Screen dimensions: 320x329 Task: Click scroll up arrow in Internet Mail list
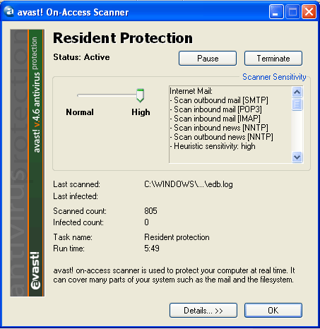coord(297,92)
